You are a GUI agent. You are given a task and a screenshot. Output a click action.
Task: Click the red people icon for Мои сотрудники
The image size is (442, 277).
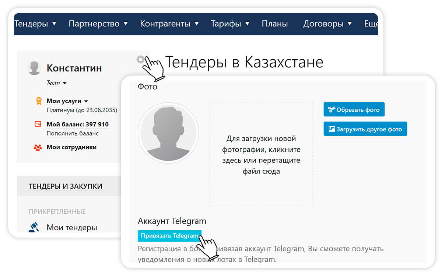click(x=38, y=147)
